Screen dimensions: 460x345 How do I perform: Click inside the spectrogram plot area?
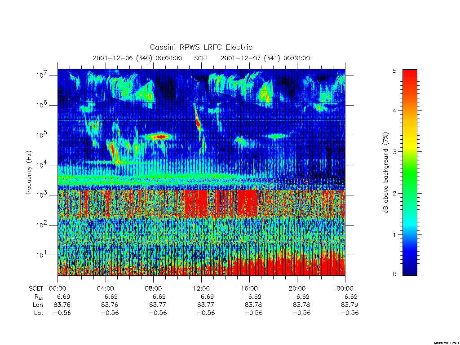(x=201, y=172)
